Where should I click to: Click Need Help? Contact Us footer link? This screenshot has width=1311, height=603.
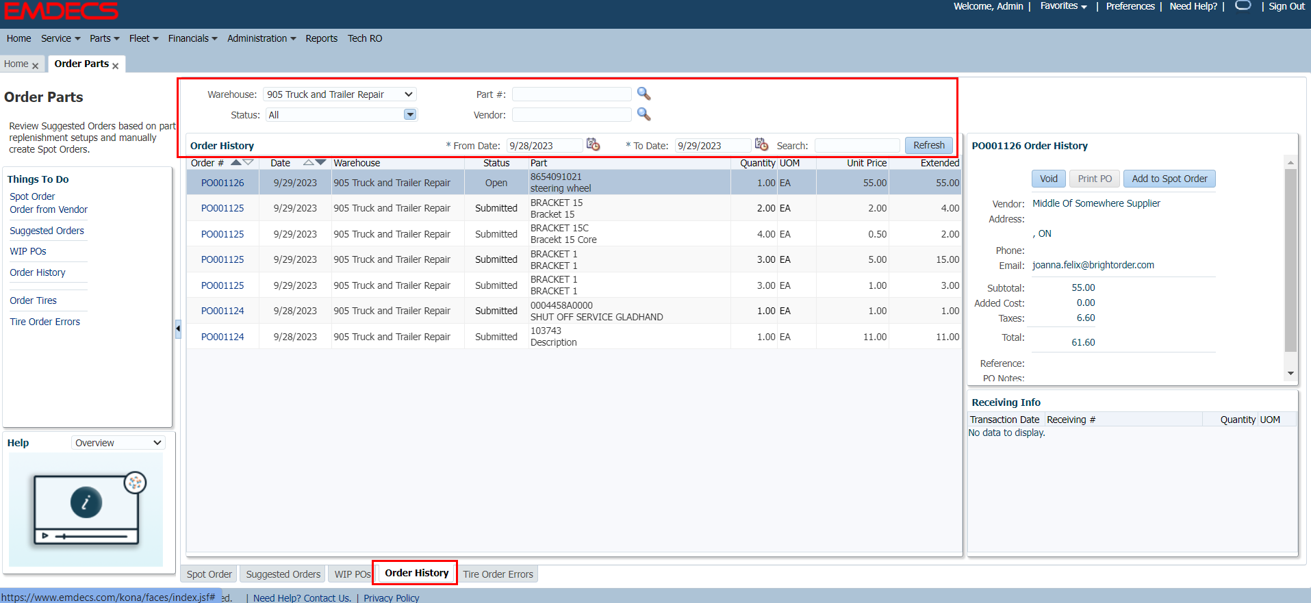click(x=302, y=598)
